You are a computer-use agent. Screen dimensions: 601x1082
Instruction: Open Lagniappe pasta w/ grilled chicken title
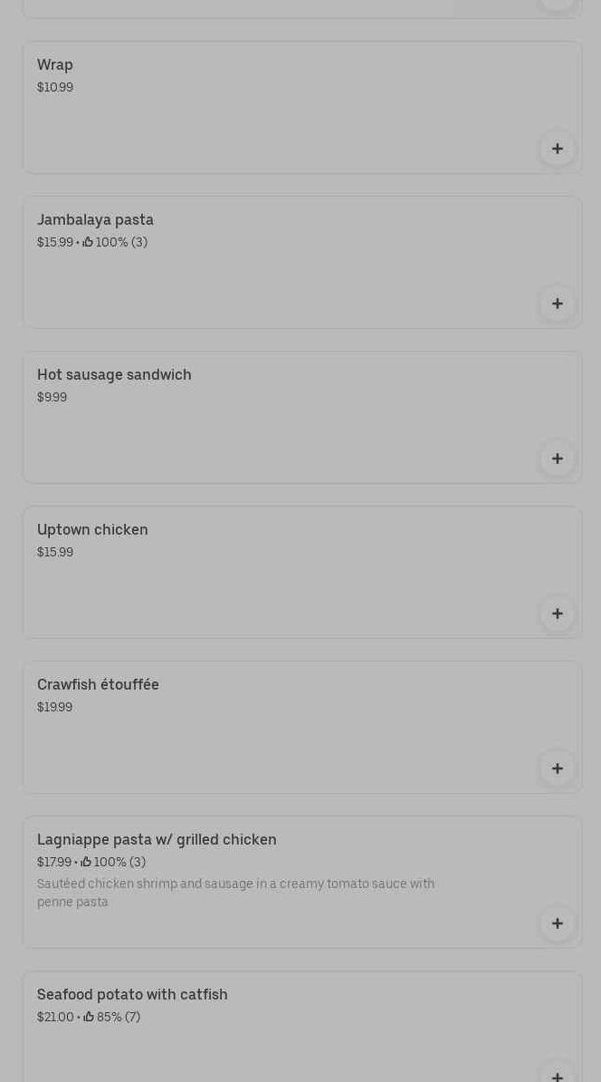(x=157, y=840)
